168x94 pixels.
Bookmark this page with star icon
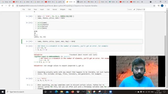pos(154,6)
